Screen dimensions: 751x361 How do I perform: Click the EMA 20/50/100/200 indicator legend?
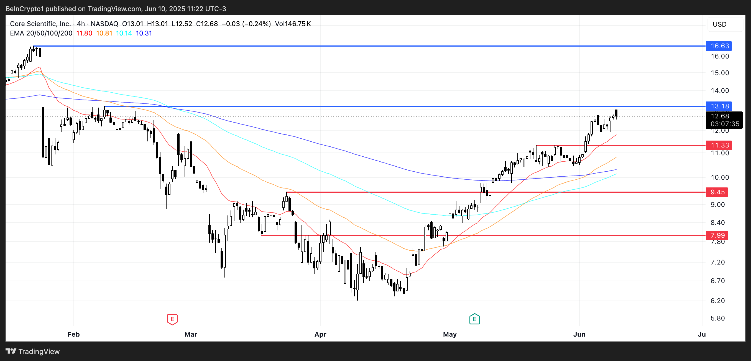[41, 33]
